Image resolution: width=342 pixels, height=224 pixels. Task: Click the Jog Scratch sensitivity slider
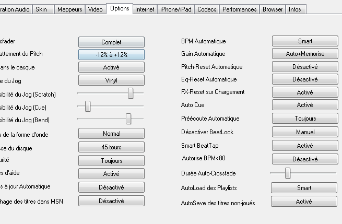click(x=131, y=93)
